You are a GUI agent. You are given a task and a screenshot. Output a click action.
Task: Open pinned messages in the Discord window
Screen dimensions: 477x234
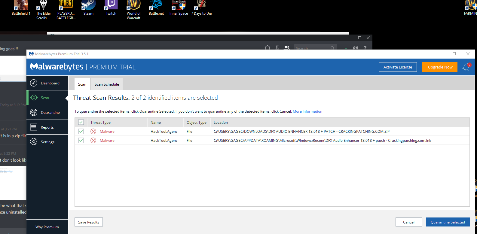click(277, 47)
